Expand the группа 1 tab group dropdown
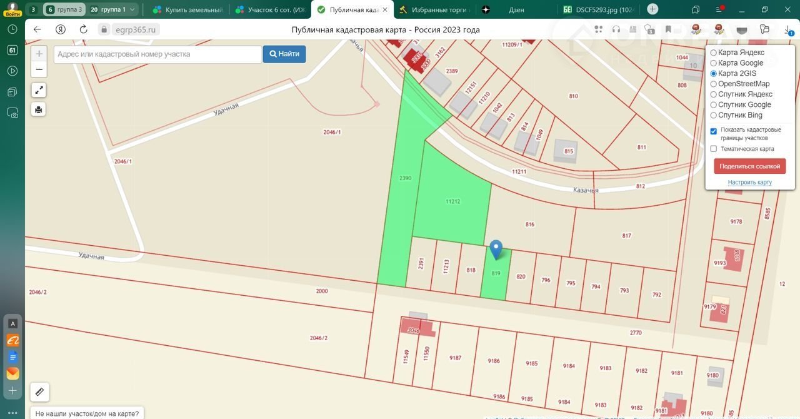The height and width of the screenshot is (419, 800). pos(132,9)
